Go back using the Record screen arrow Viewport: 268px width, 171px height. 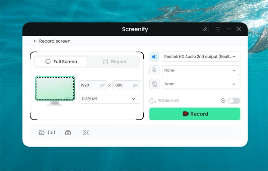click(36, 41)
